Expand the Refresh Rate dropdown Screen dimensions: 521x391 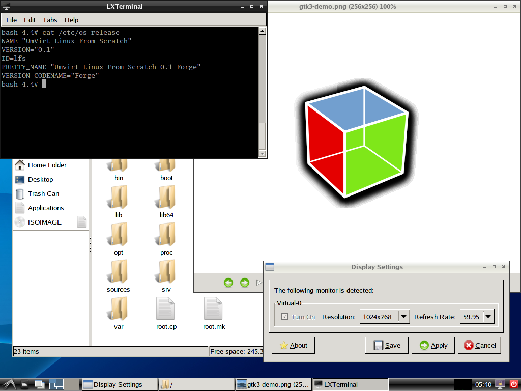[488, 317]
